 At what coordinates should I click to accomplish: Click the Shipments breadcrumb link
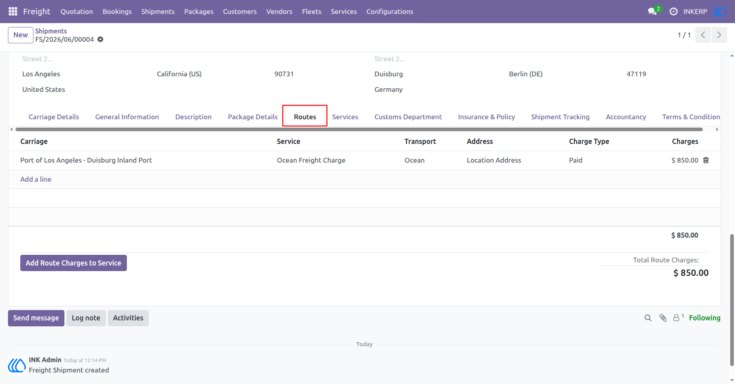click(x=51, y=31)
